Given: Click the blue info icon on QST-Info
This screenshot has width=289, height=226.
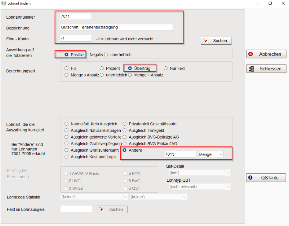Looking at the screenshot, I should pyautogui.click(x=251, y=177).
